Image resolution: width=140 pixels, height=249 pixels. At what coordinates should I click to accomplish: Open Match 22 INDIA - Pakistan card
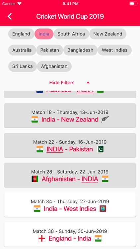pos(70,145)
